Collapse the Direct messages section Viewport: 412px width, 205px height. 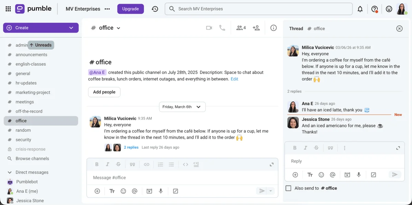point(10,172)
